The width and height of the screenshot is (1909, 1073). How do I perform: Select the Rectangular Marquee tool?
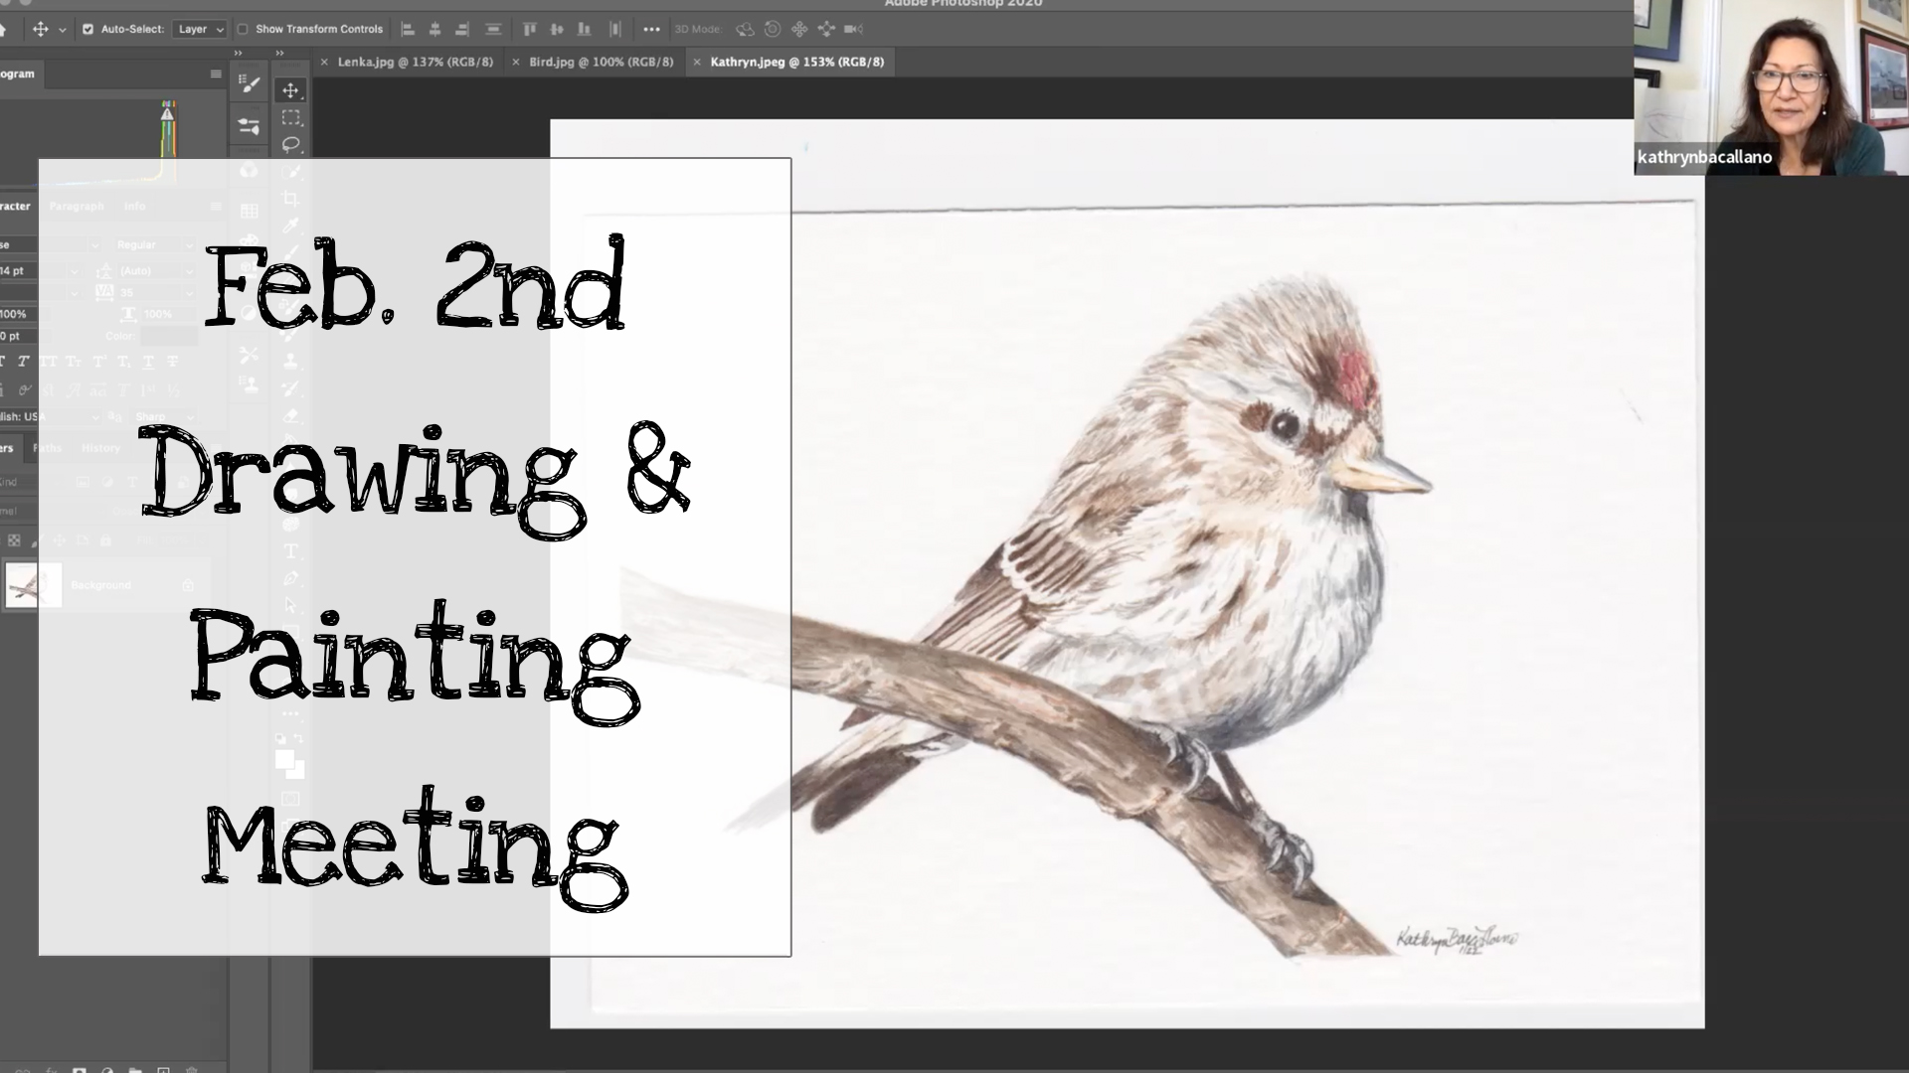[290, 117]
